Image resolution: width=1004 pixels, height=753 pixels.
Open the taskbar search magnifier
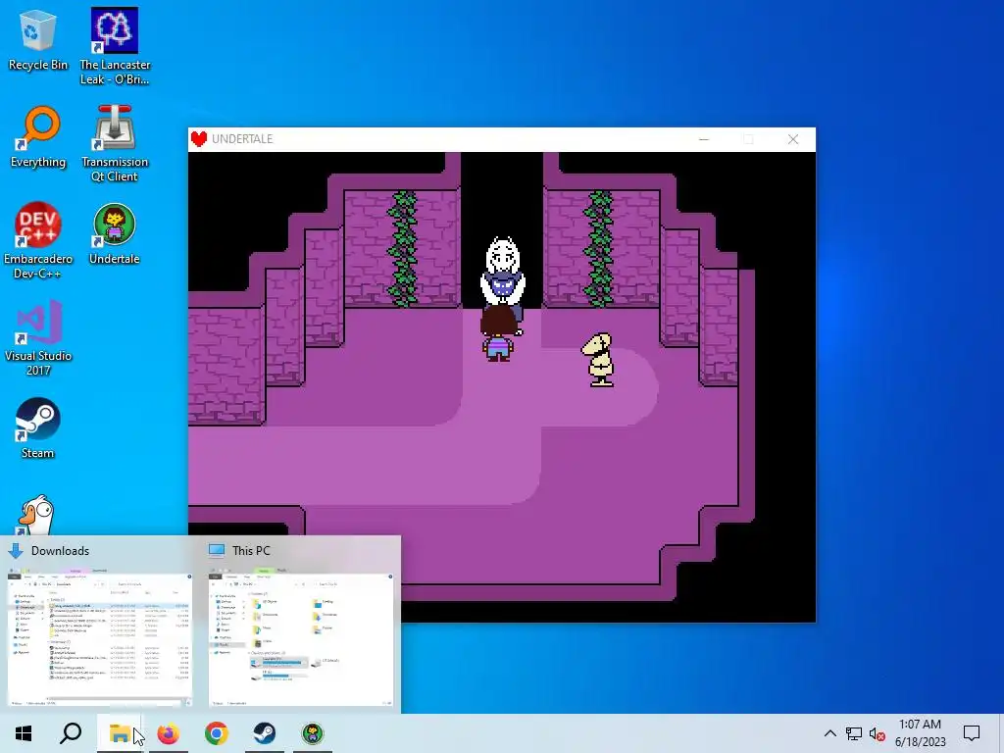pos(71,733)
